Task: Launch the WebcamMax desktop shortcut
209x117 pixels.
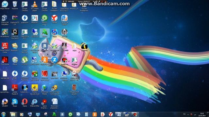Action: [35, 103]
